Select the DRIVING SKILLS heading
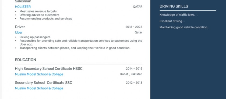This screenshot has height=99, width=226. click(x=174, y=6)
